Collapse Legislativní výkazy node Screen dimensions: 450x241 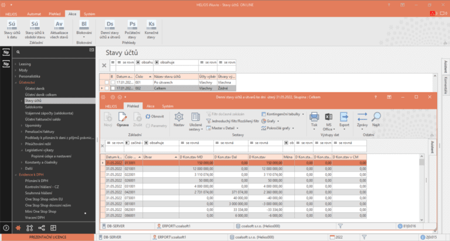point(22,150)
